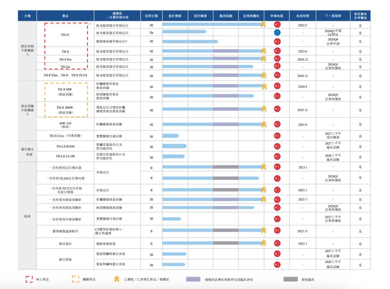
Task: Click the 設計驗證 column header
Action: [200, 16]
